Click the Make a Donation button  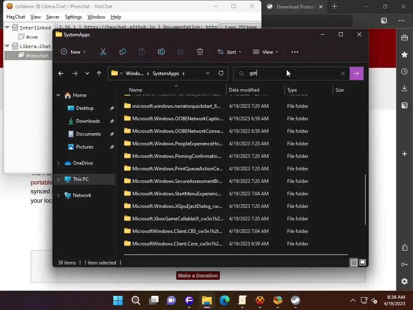coord(198,275)
